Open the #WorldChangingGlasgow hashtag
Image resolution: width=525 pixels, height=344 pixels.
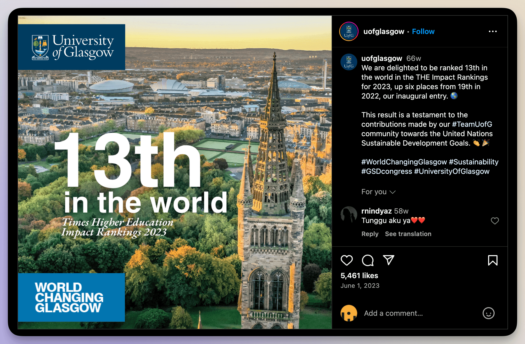pyautogui.click(x=404, y=162)
